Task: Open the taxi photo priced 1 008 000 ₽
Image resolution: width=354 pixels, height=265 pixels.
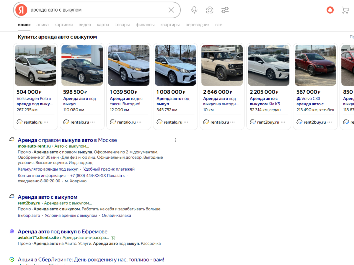Action: (175, 65)
